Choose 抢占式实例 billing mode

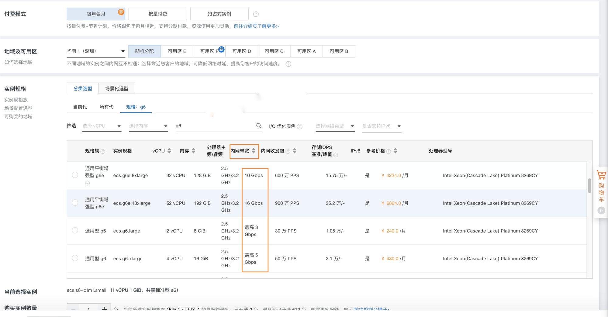click(x=219, y=14)
